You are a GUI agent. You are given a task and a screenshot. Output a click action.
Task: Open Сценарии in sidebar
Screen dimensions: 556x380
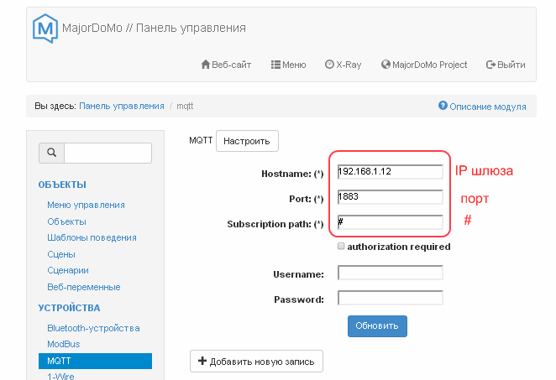pyautogui.click(x=68, y=270)
